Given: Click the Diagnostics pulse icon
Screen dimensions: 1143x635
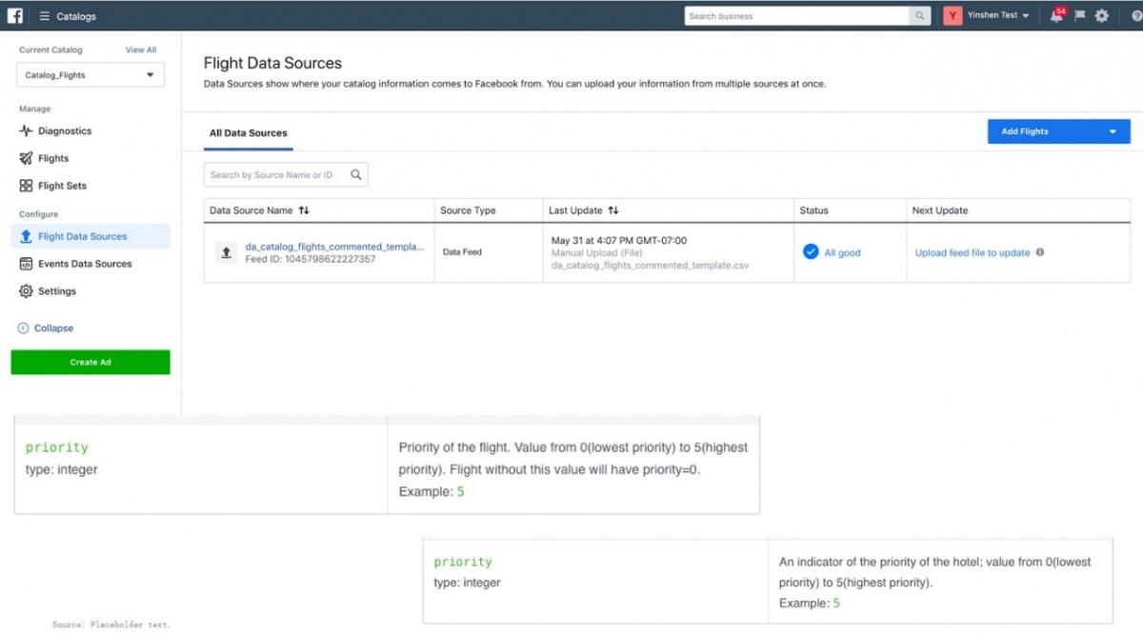Looking at the screenshot, I should [x=26, y=131].
